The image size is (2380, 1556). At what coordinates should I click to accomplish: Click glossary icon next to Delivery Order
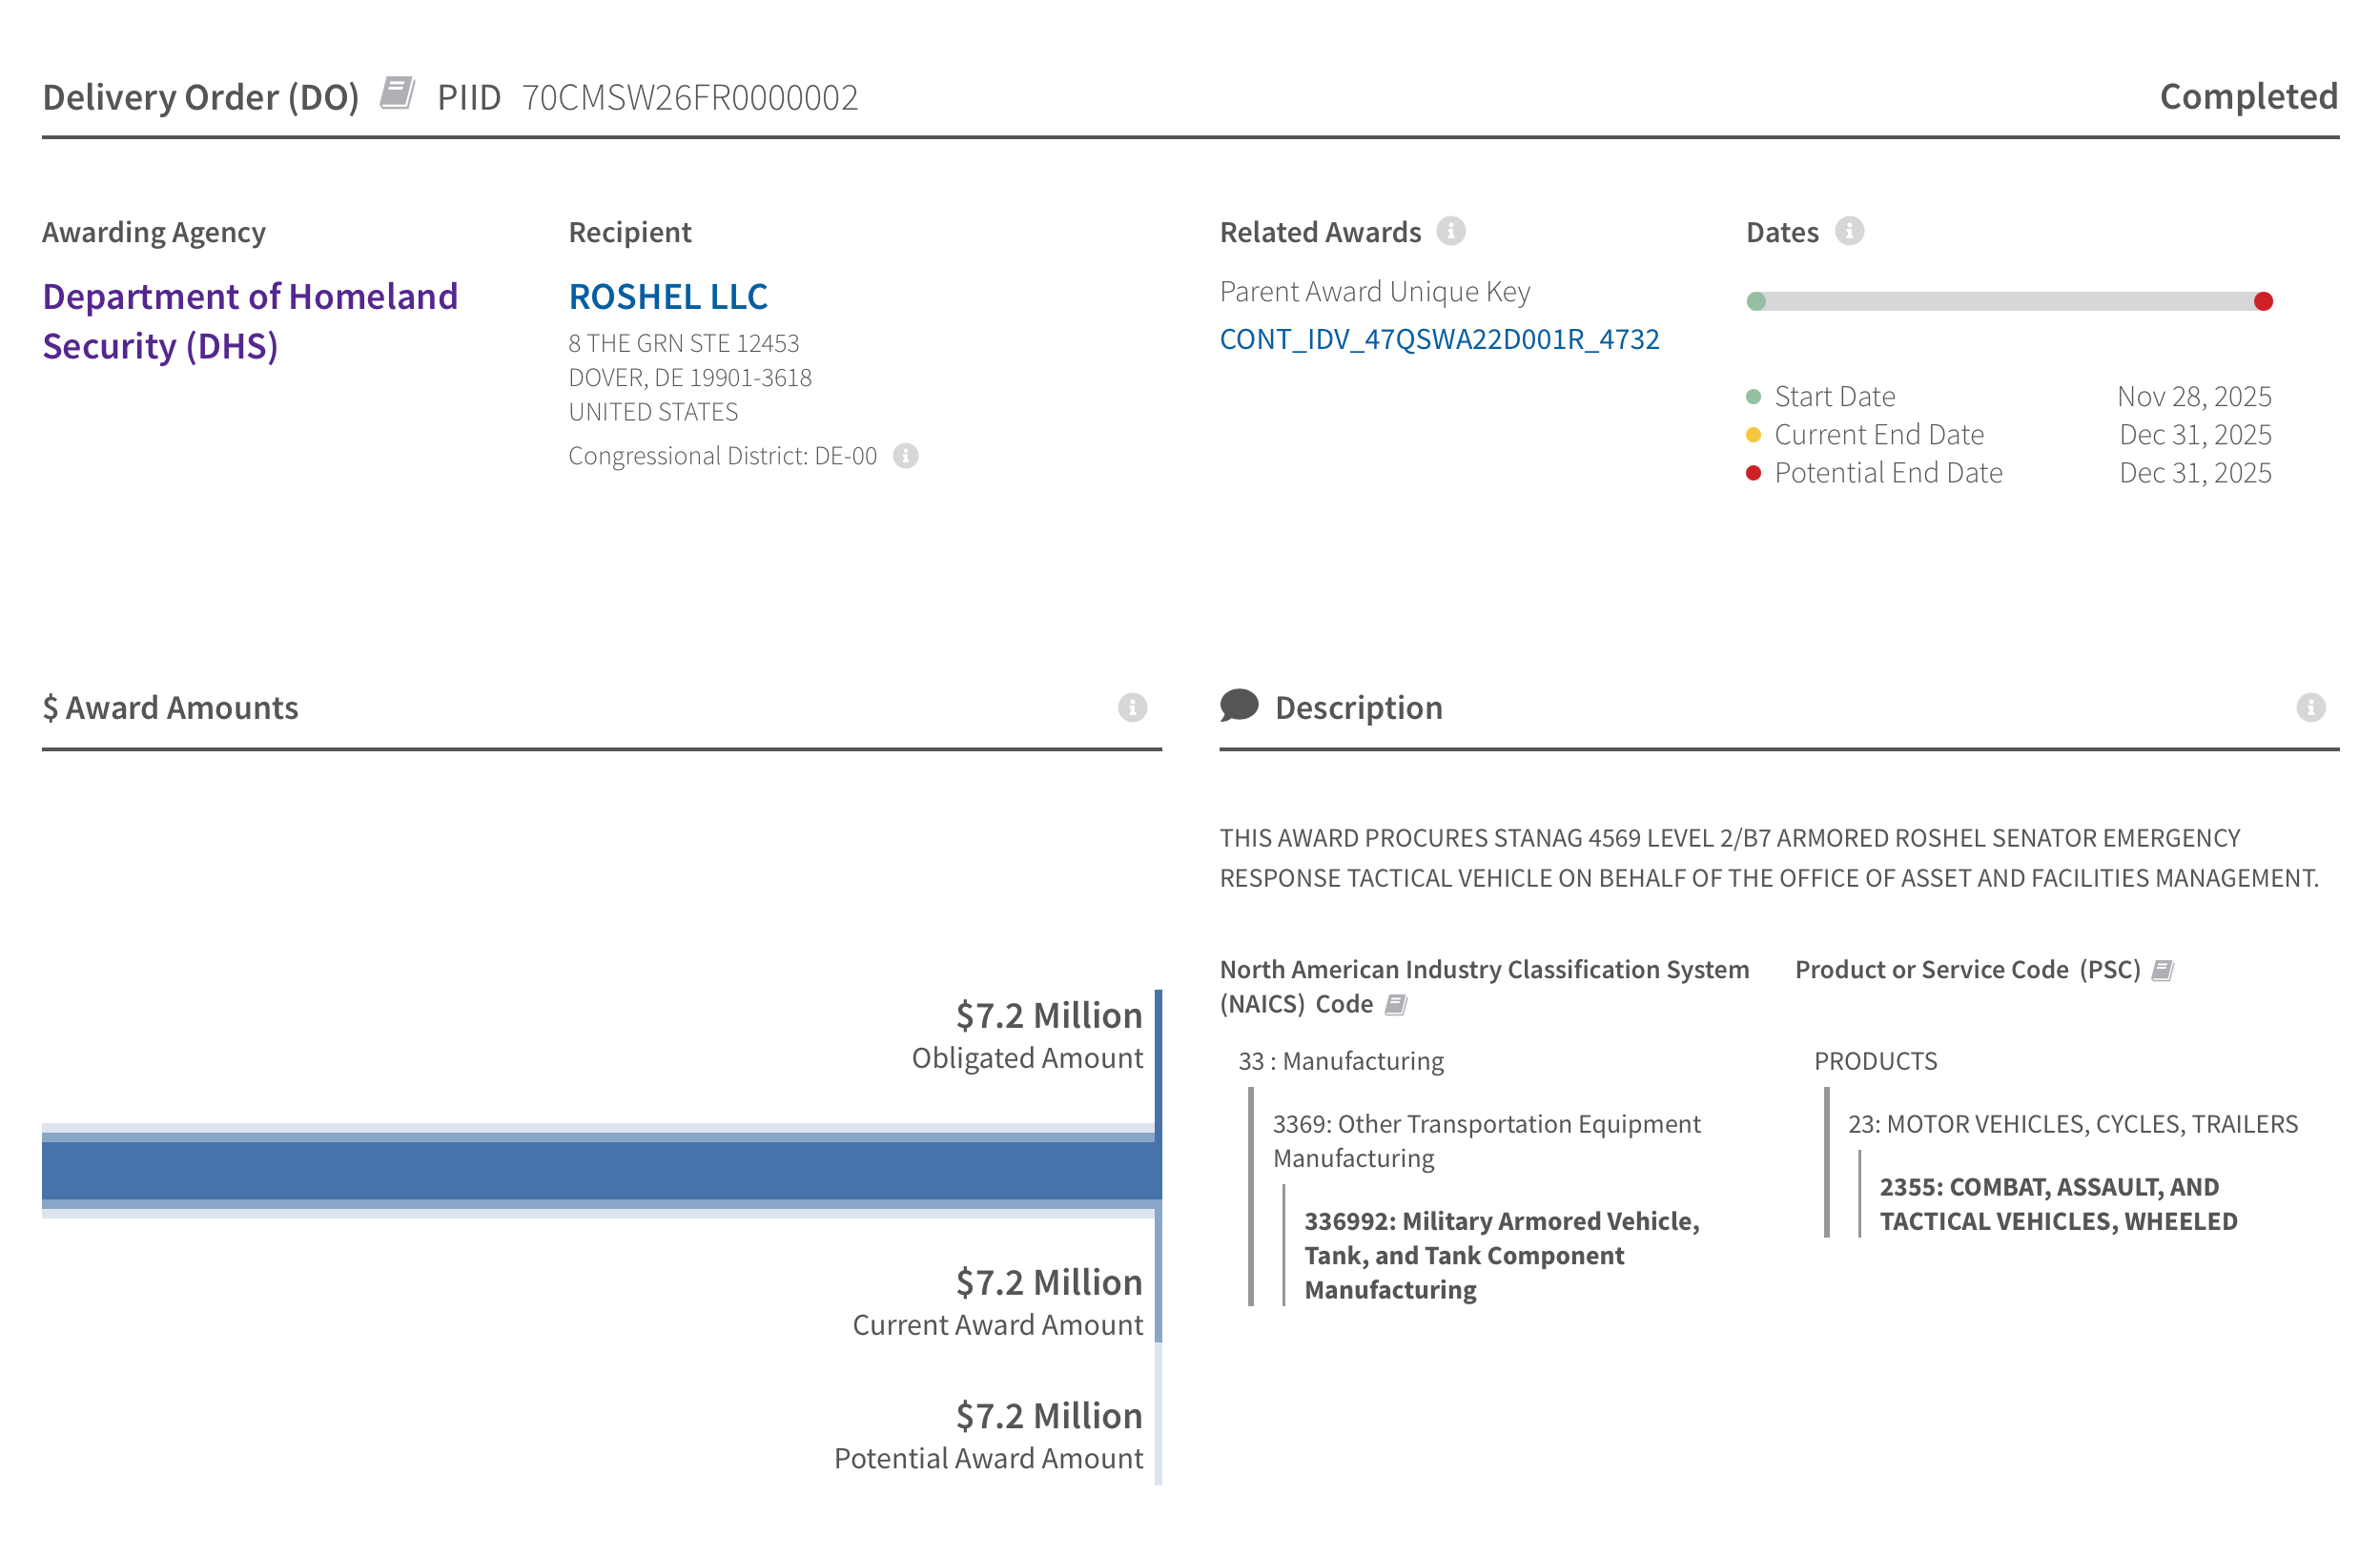pyautogui.click(x=397, y=94)
